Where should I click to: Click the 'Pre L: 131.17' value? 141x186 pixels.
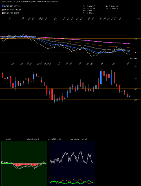pyautogui.click(x=89, y=11)
